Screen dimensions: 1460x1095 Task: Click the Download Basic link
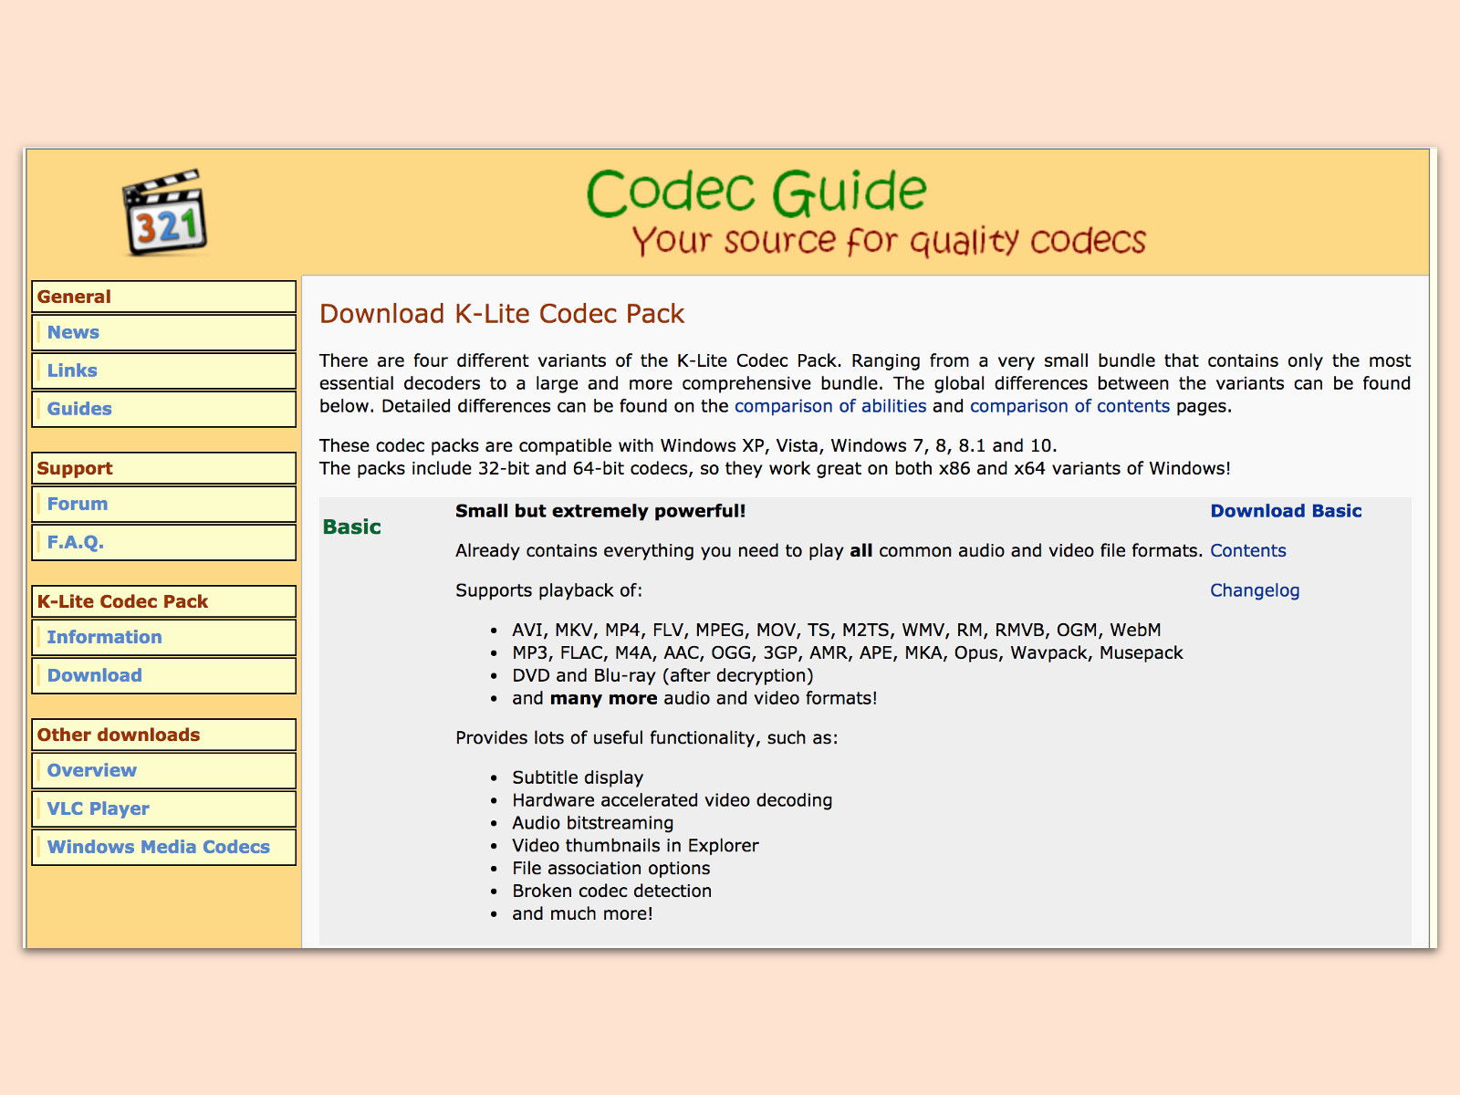[1286, 511]
